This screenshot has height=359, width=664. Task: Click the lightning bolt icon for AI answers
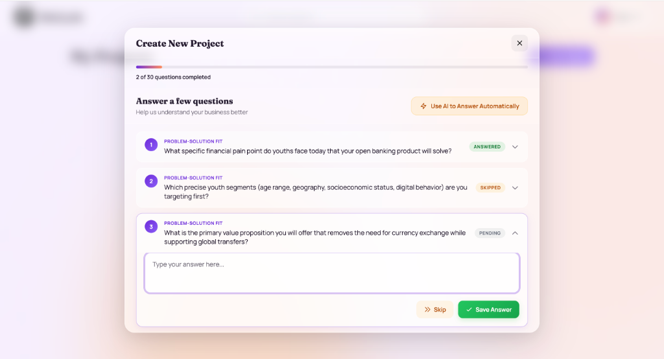coord(423,106)
